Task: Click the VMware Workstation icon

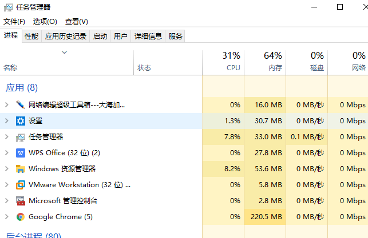Action: coord(21,185)
